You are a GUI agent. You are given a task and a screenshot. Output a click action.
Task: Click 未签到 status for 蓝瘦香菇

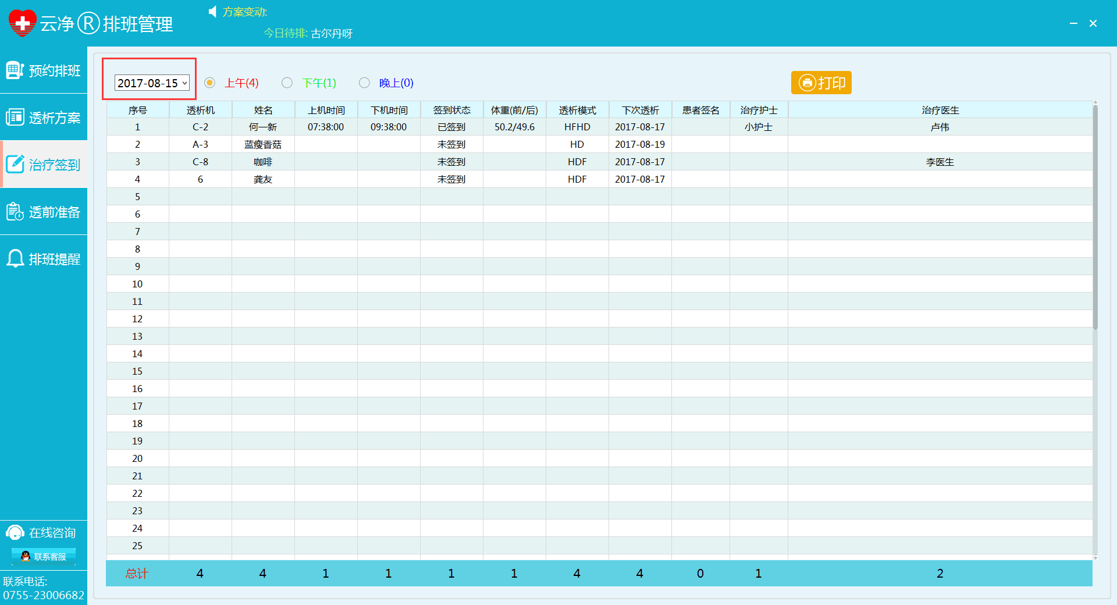click(x=451, y=144)
